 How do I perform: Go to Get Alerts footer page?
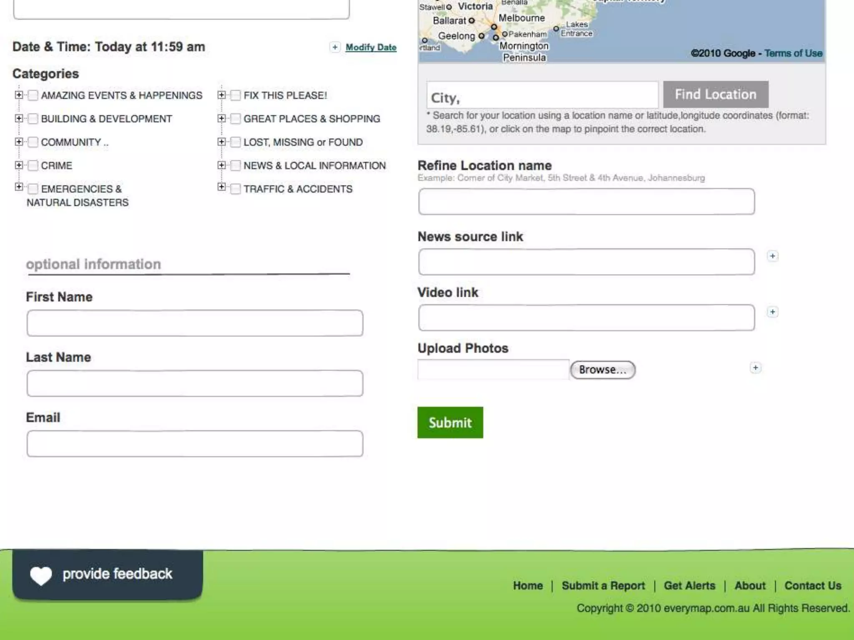point(689,585)
